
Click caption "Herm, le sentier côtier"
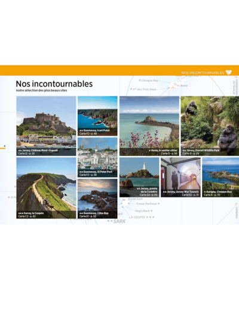(163, 150)
